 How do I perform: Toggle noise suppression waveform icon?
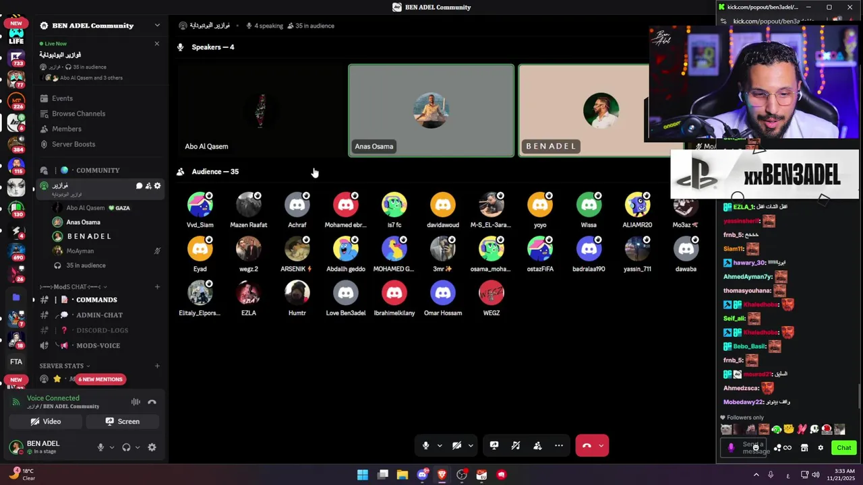tap(136, 402)
